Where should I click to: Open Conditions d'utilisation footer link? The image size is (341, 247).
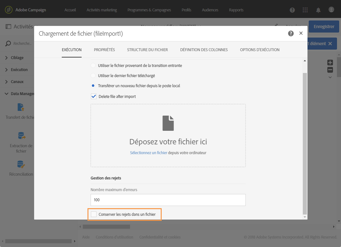click(x=114, y=237)
